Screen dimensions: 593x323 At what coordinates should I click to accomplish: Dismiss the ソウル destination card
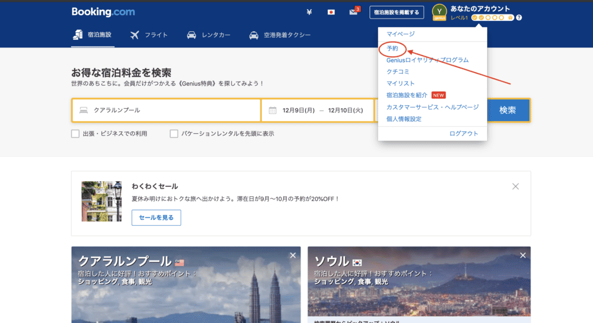pos(523,255)
